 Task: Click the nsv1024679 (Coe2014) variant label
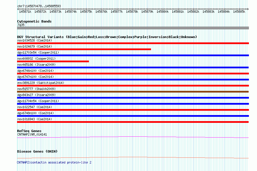pos(35,46)
